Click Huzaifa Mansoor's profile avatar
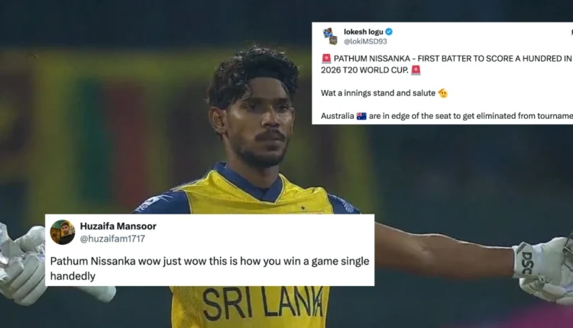Viewport: 573px width, 328px height. tap(63, 232)
